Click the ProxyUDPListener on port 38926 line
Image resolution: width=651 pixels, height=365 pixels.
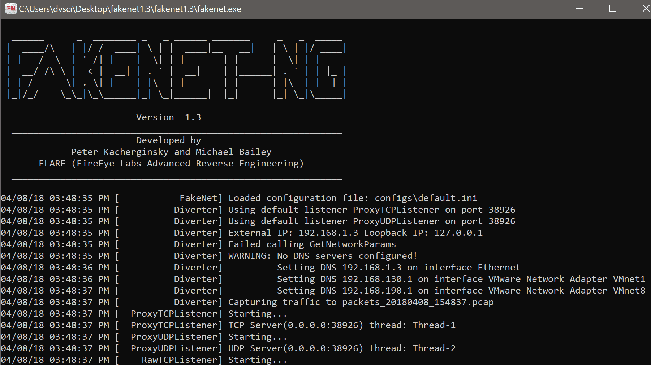tap(258, 221)
